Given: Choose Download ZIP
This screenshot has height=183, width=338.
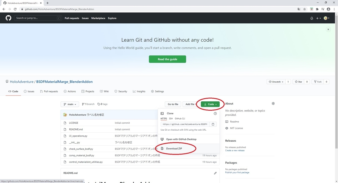Looking at the screenshot, I should point(174,148).
